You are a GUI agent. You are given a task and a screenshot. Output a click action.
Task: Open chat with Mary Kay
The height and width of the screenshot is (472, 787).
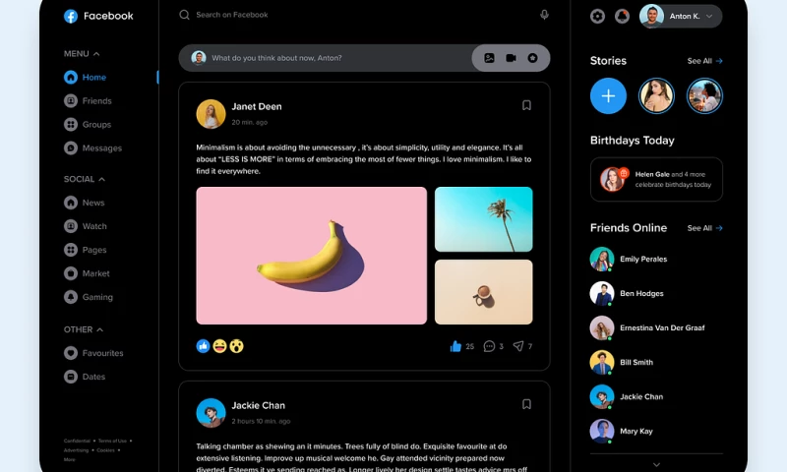click(622, 431)
